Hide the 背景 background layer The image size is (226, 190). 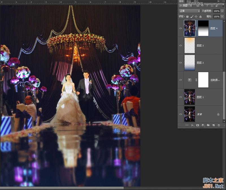pos(181,114)
